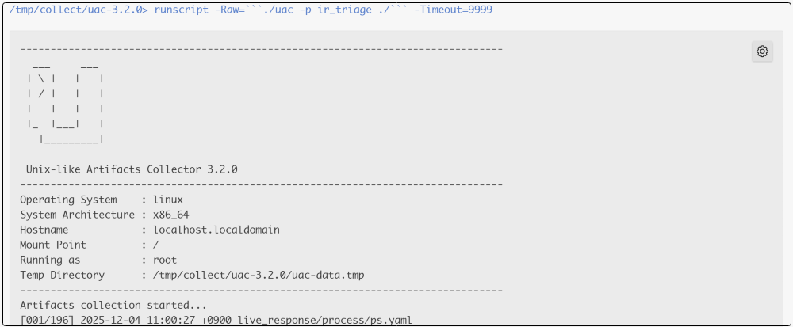The image size is (793, 327).
Task: Select the linux operating system value
Action: (x=168, y=200)
